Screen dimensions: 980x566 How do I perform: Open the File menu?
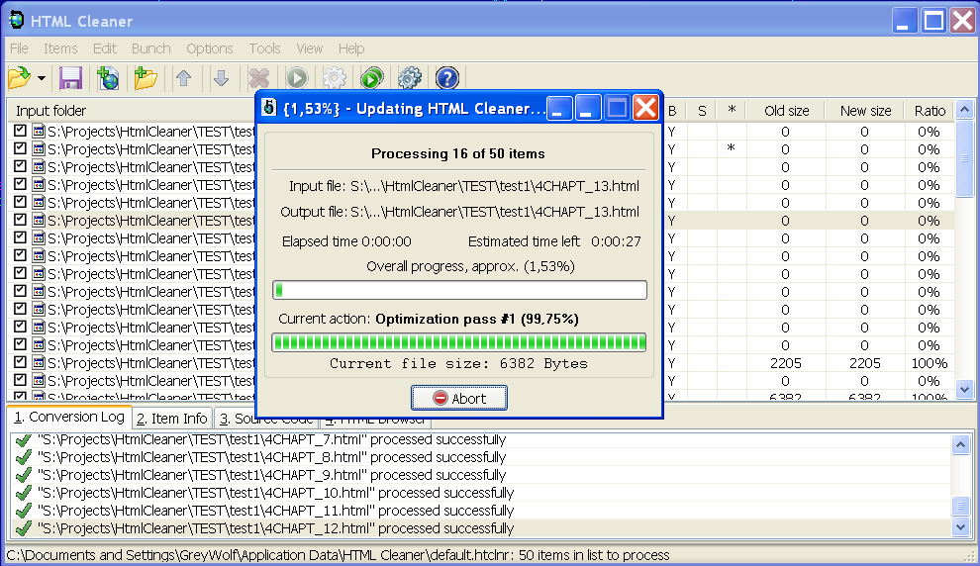coord(19,48)
